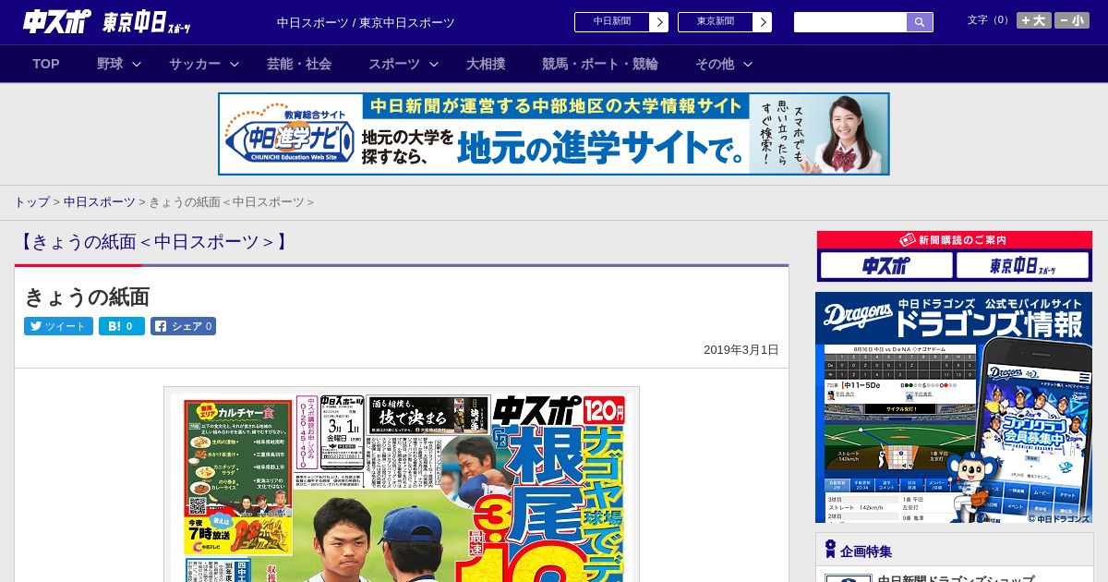Image resolution: width=1108 pixels, height=582 pixels.
Task: Expand the スポーツ dropdown chevron
Action: 434,64
